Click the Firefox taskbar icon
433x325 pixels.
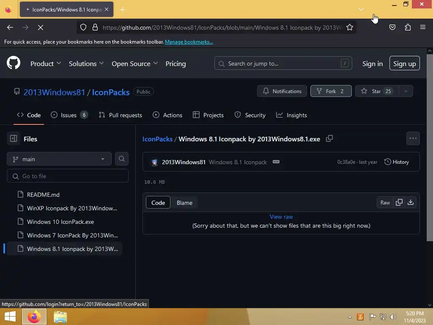pyautogui.click(x=34, y=317)
